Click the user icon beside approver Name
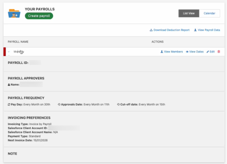 [9, 85]
